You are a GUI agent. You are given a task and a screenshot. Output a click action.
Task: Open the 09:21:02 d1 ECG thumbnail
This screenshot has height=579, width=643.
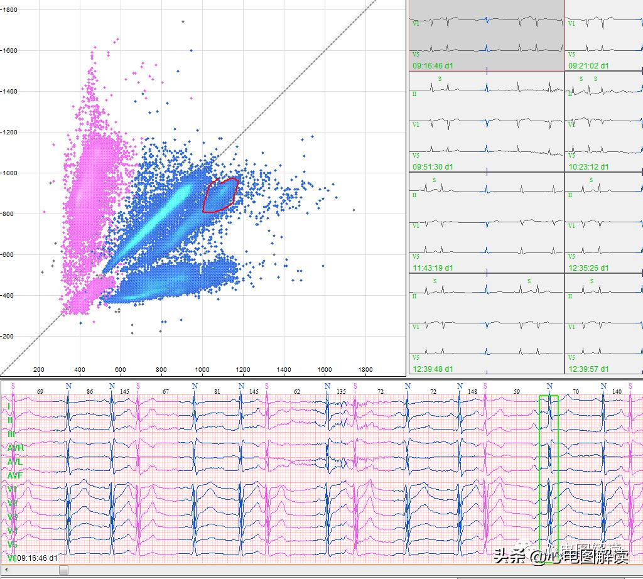coord(603,35)
